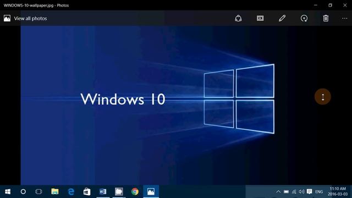Open Task View on the taskbar
This screenshot has height=198, width=352.
click(38, 191)
